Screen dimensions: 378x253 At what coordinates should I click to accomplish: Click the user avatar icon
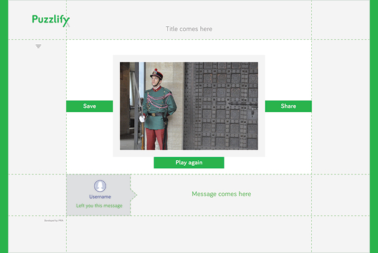[x=100, y=186]
